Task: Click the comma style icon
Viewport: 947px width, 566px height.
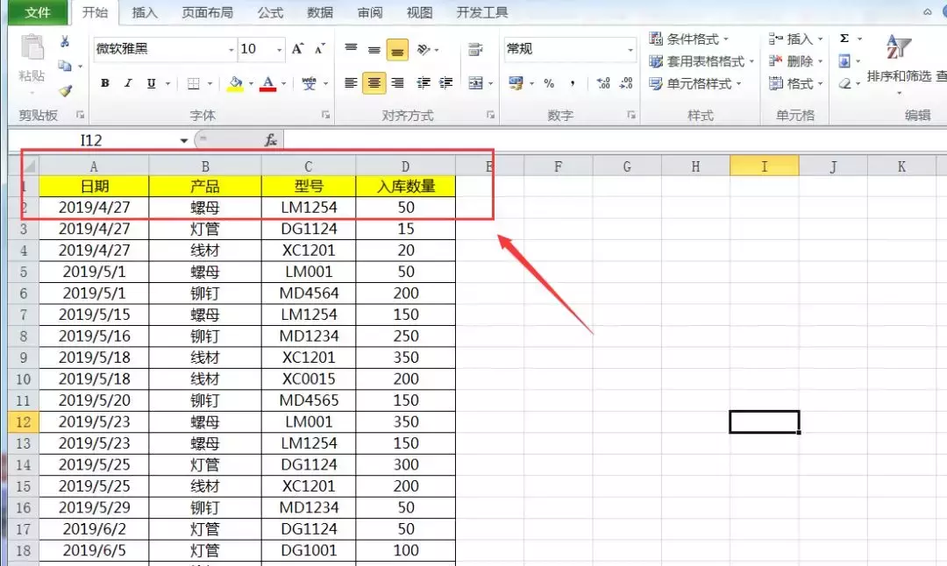Action: click(x=573, y=81)
